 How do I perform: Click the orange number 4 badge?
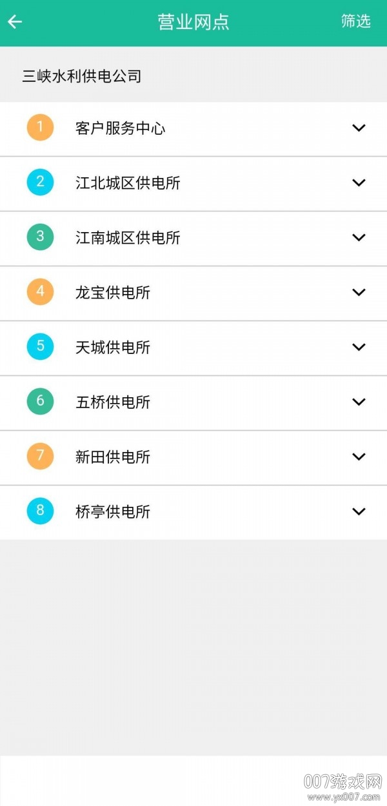click(40, 291)
